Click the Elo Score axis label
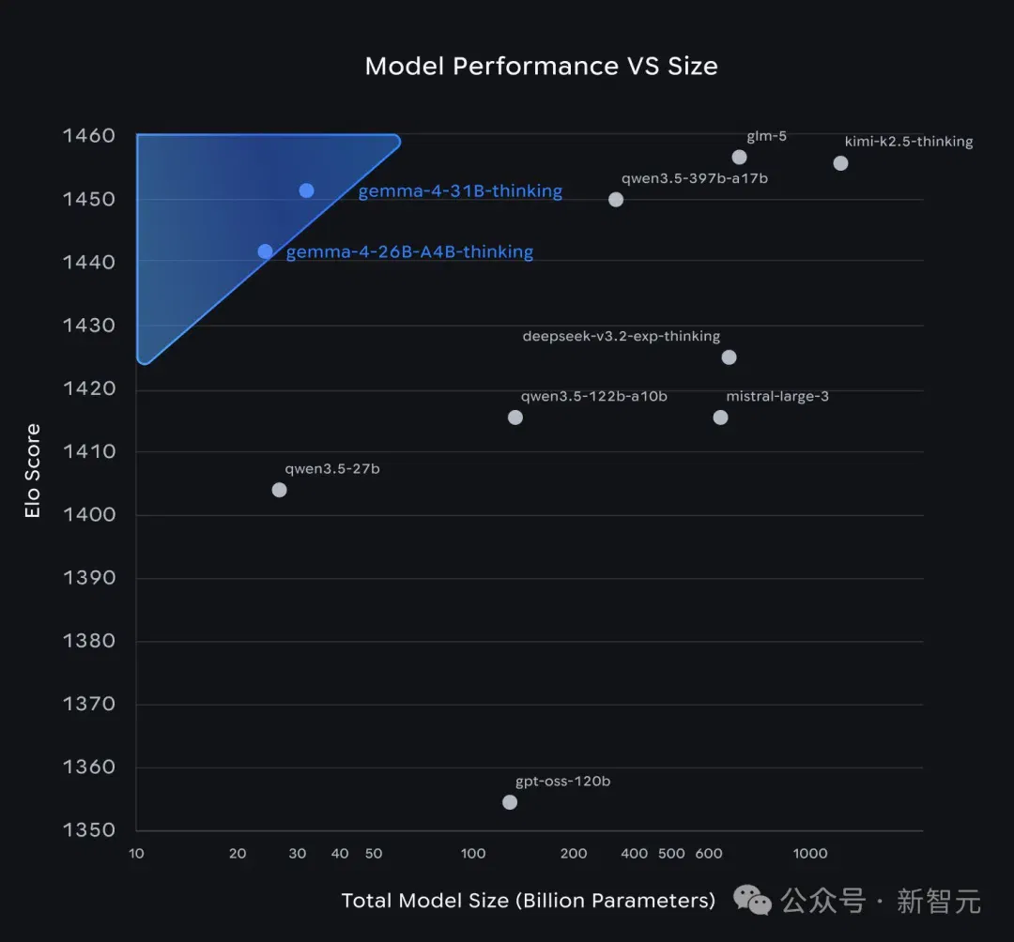This screenshot has width=1014, height=942. click(32, 470)
